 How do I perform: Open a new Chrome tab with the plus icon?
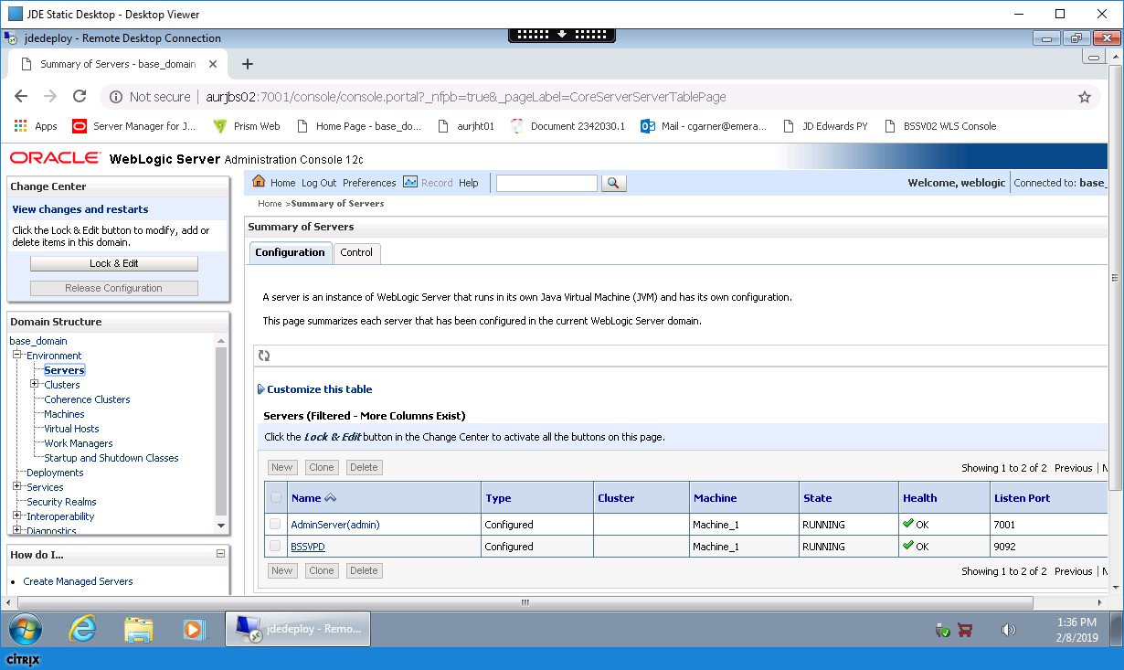(x=247, y=64)
